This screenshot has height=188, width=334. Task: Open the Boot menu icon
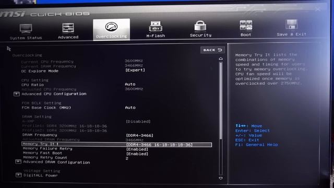(x=246, y=25)
